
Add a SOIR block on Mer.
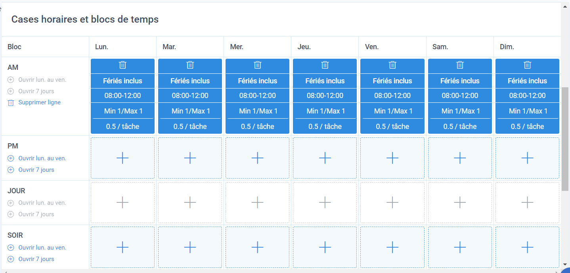tap(258, 247)
